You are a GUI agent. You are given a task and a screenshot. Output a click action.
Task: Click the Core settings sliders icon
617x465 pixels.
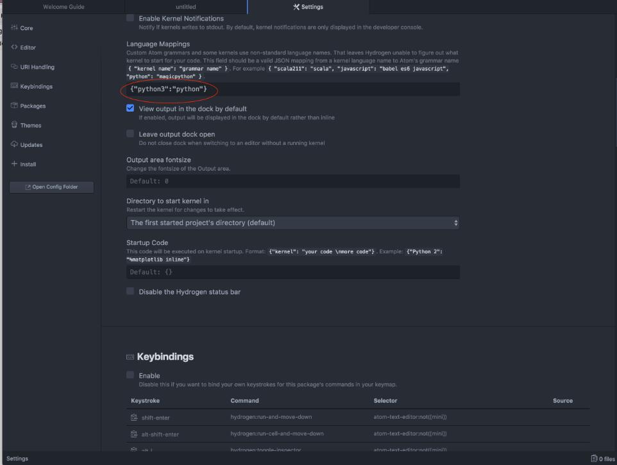tap(14, 28)
